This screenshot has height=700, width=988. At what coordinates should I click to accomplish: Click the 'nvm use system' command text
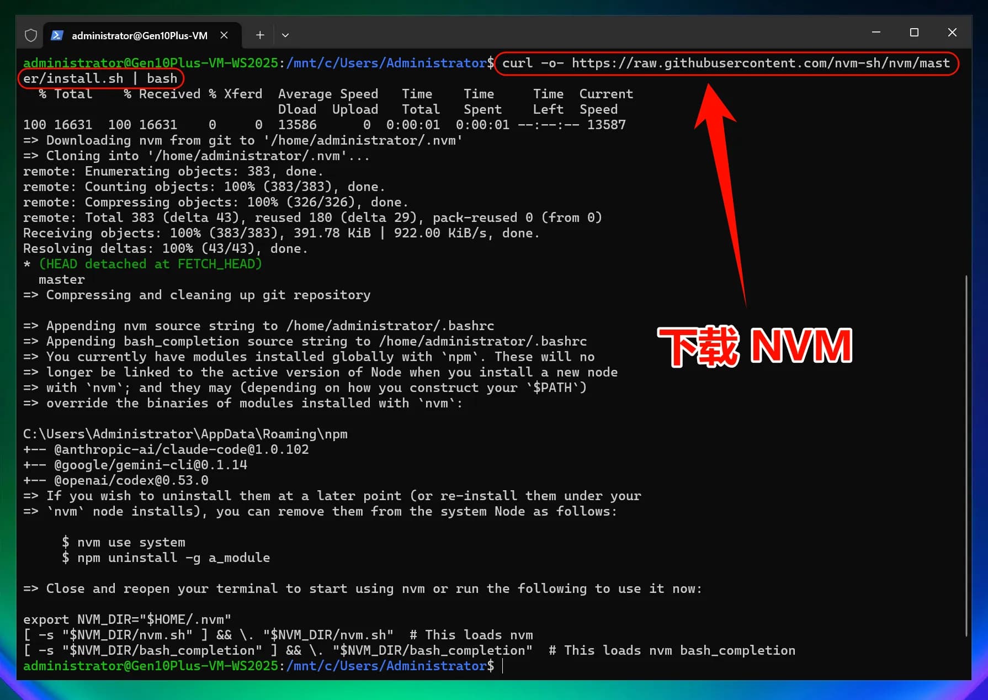pos(131,542)
